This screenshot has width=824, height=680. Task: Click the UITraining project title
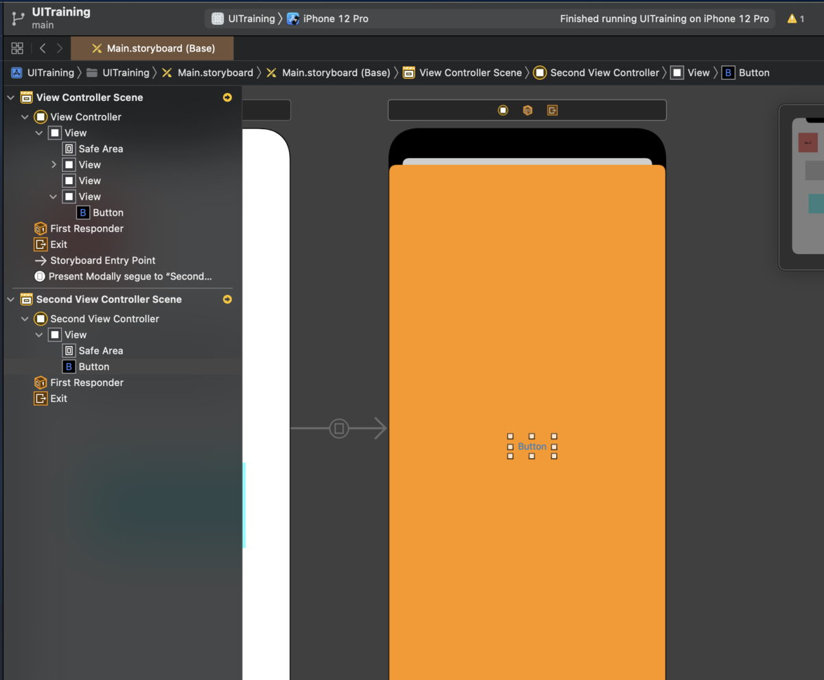(x=61, y=12)
